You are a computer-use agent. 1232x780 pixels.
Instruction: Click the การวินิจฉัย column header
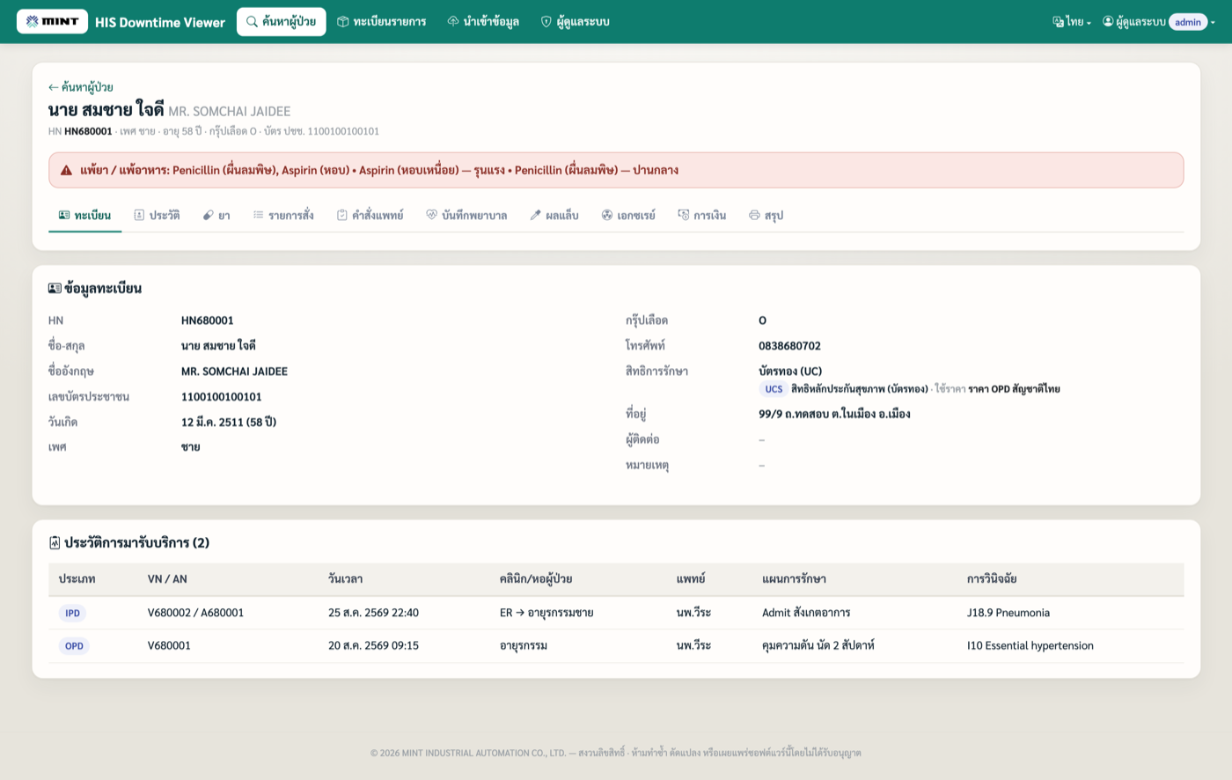point(992,579)
